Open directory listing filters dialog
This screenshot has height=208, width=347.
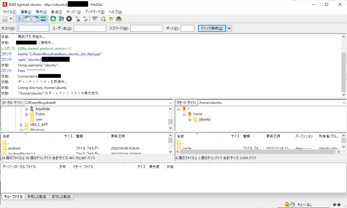[x=95, y=19]
